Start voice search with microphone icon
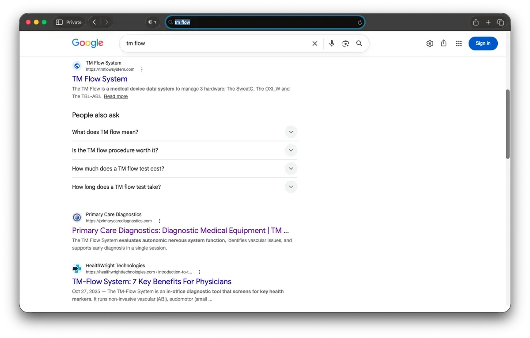The image size is (530, 338). coord(332,43)
